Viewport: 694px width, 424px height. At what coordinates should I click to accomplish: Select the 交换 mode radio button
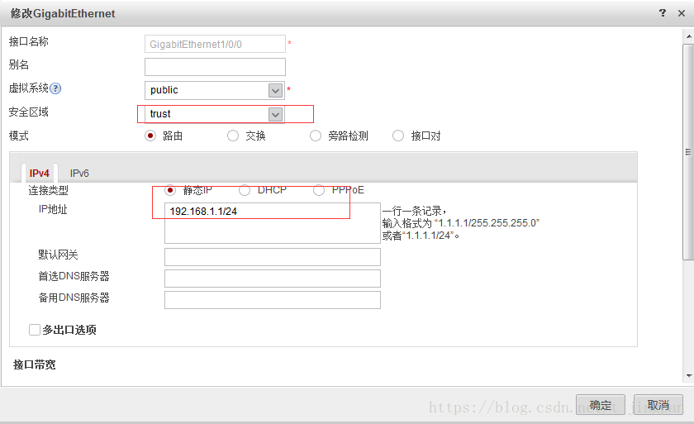[233, 136]
